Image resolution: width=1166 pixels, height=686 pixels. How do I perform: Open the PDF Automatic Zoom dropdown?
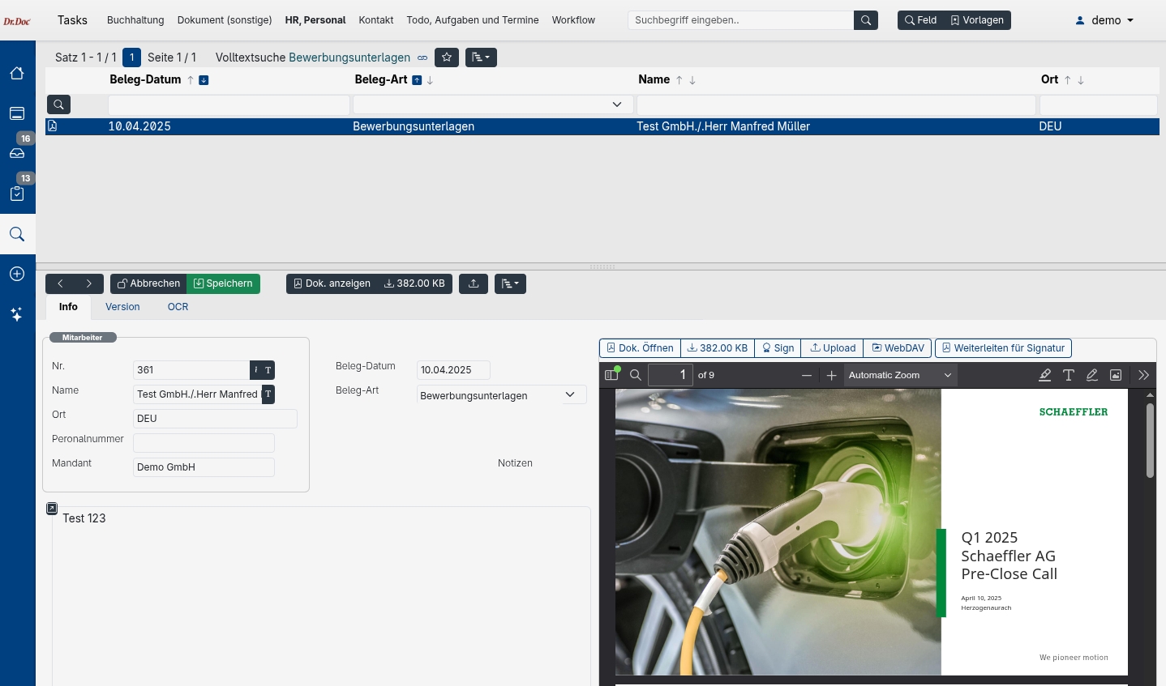pos(901,375)
